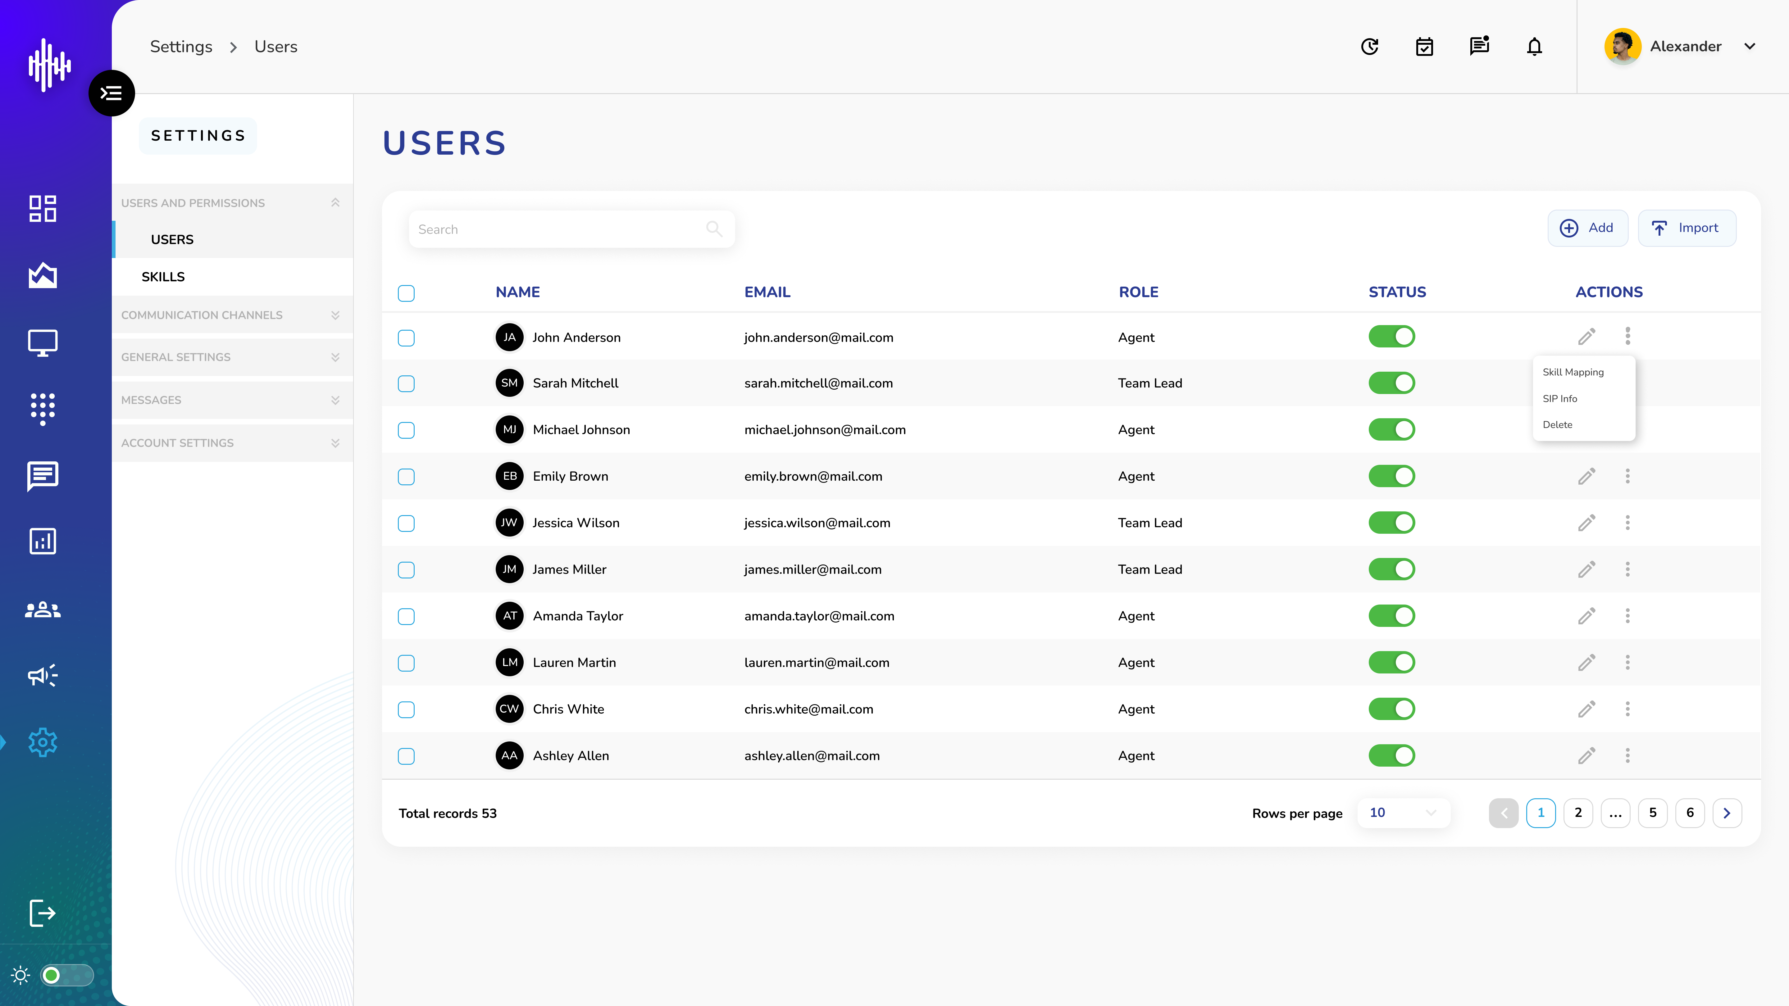Open more actions for Ashley Allen
1789x1006 pixels.
(1627, 755)
